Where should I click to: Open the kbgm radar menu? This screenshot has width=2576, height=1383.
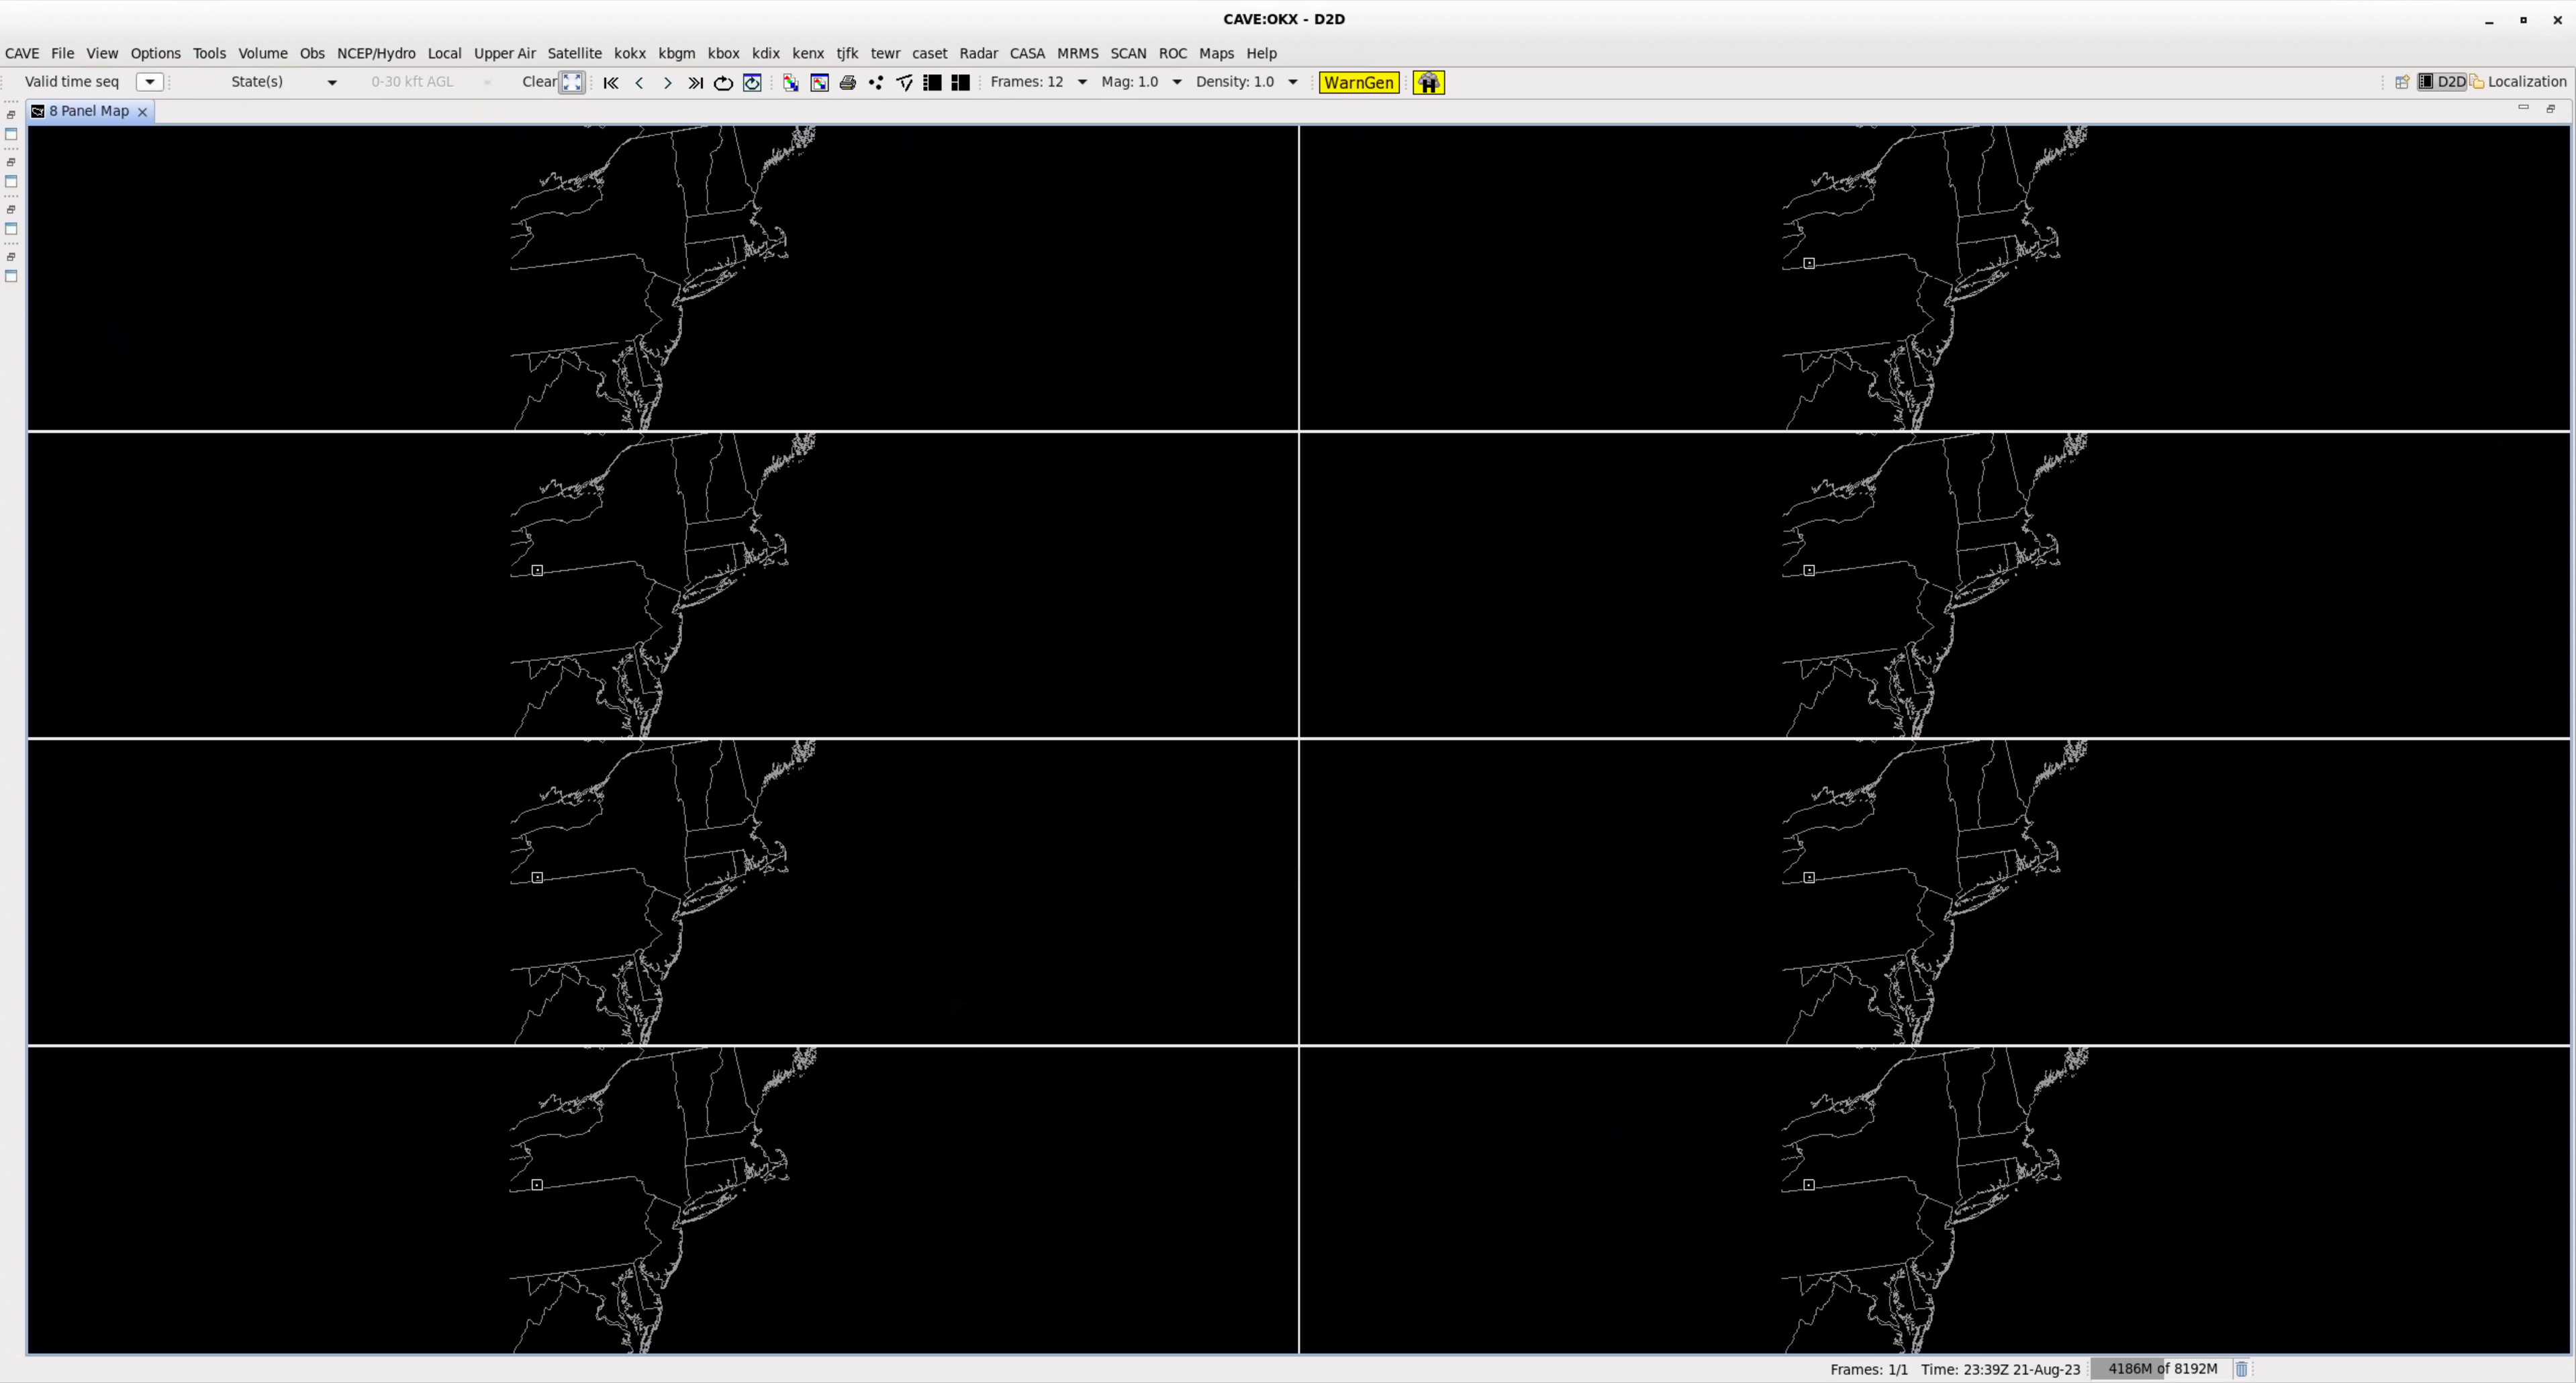coord(677,53)
